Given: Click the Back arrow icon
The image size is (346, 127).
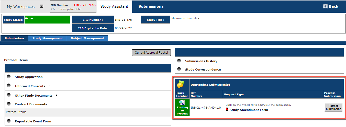Looking at the screenshot, I should point(325,6).
